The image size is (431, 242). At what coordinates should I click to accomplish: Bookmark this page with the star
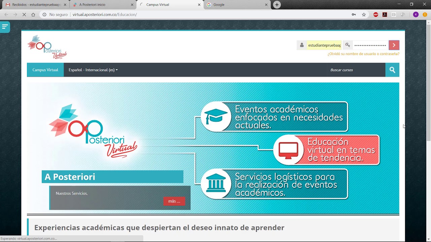click(x=364, y=14)
